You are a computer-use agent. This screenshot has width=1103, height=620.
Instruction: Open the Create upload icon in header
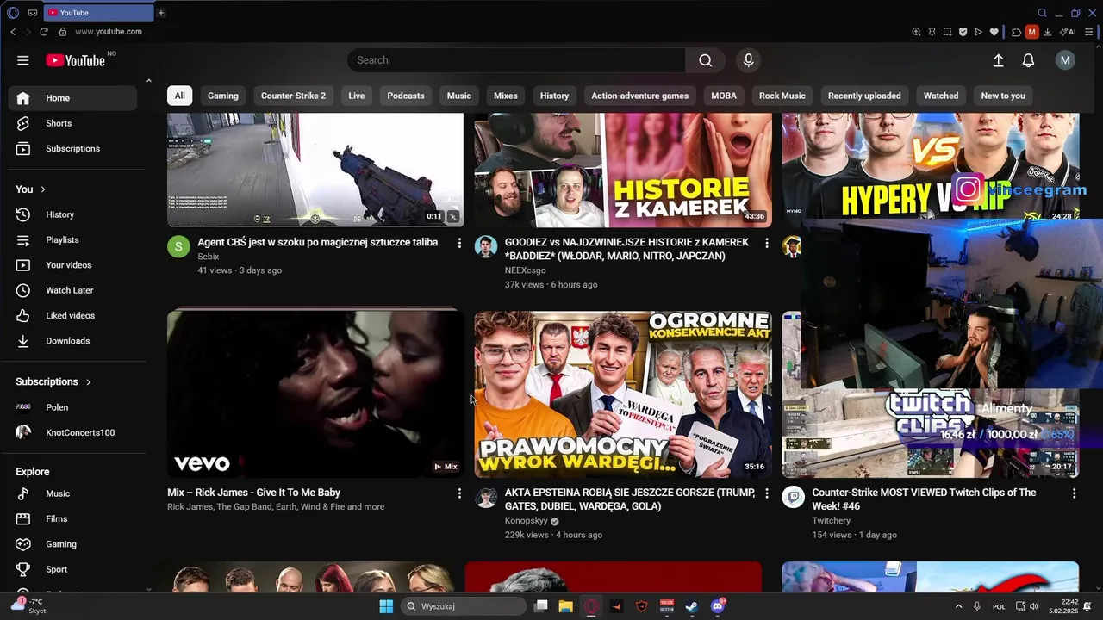(x=998, y=60)
